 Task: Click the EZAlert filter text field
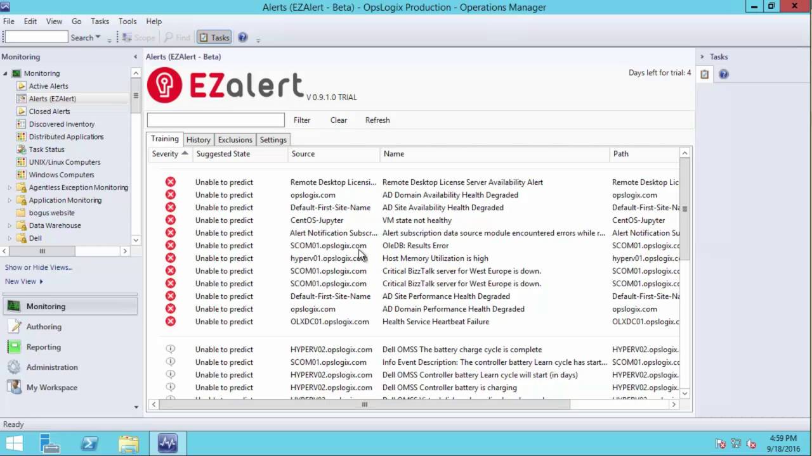click(216, 120)
